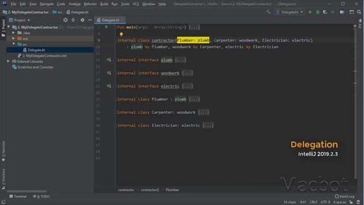Collapse the 2. MyDelegateContractor root node
364x205 pixels.
(9, 27)
